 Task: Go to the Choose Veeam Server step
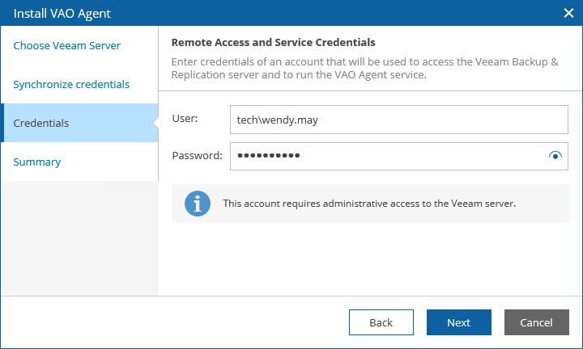tap(67, 45)
